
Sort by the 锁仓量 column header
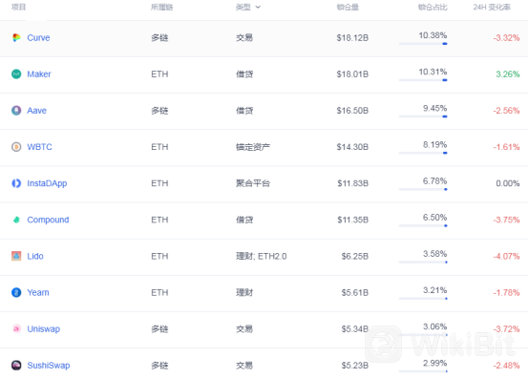(348, 7)
